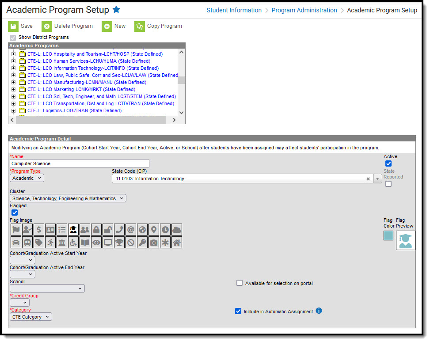Screen dimensions: 430x342
Task: Disable Include in Automatic Assignment
Action: click(238, 311)
